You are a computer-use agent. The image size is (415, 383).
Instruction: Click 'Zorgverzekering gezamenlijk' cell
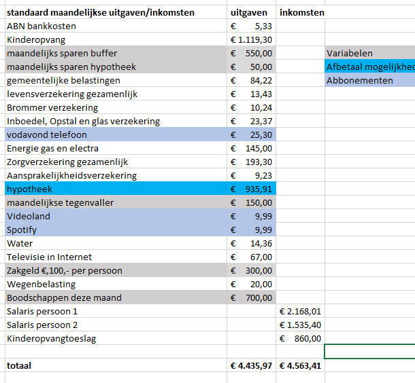(116, 162)
